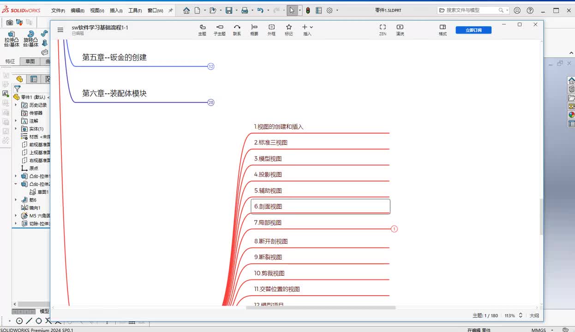This screenshot has height=332, width=575.
Task: Click the 联系 relationship icon
Action: 237,30
